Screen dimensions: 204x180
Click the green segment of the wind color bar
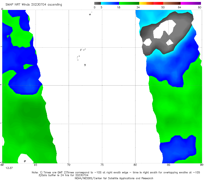pyautogui.click(x=129, y=3)
